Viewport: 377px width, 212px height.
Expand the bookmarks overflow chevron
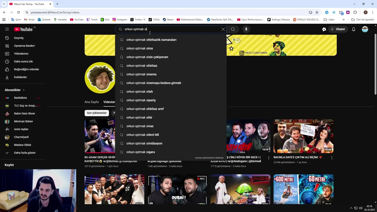pos(343,20)
